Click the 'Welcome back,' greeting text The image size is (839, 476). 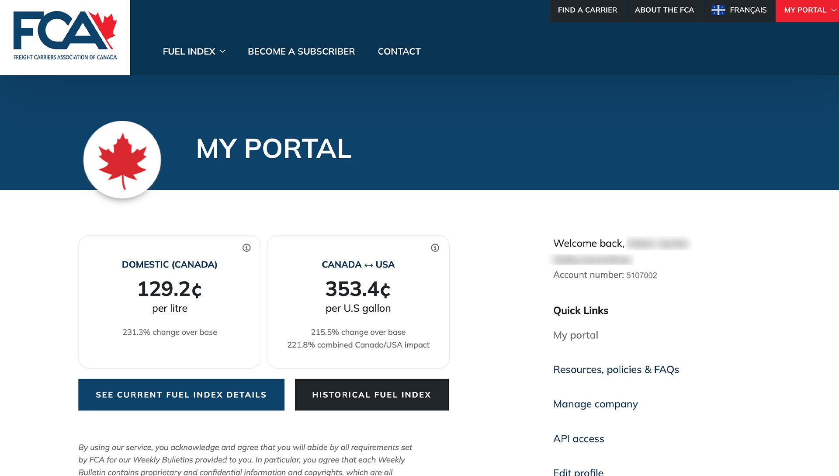point(589,243)
